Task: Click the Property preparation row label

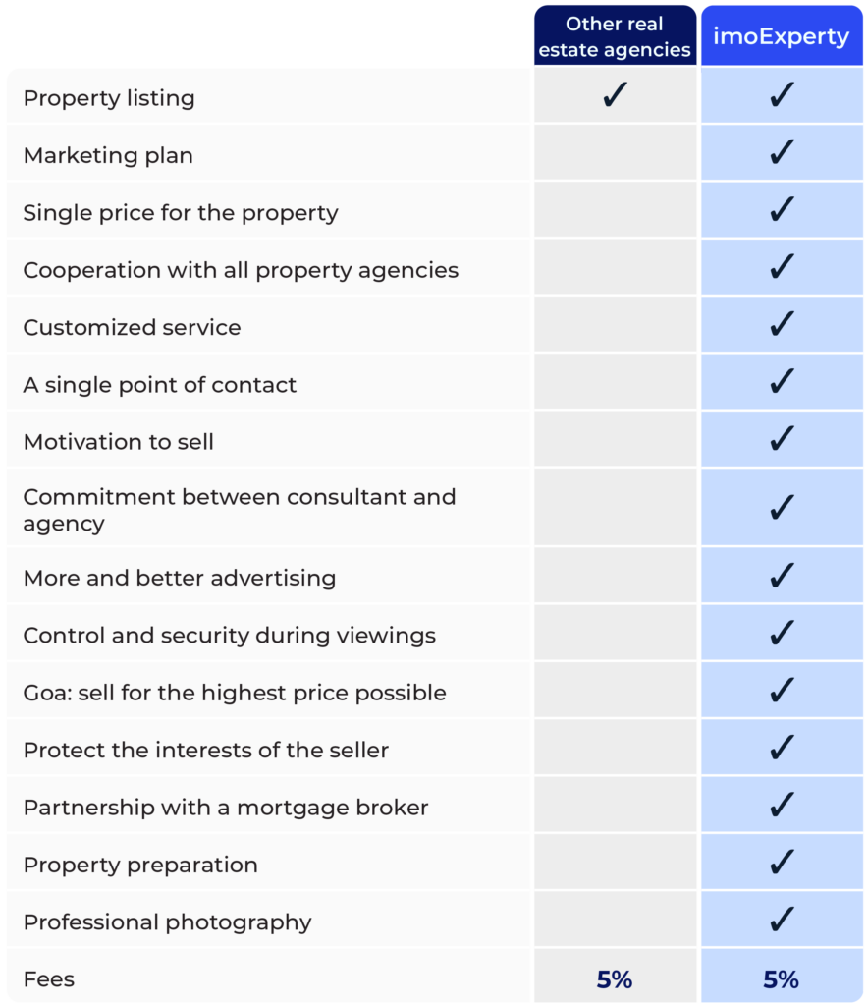Action: click(140, 866)
